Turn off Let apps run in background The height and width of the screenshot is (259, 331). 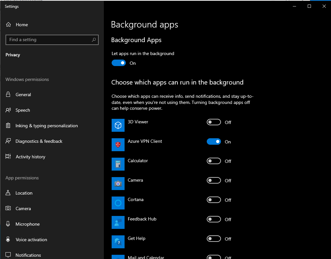point(119,63)
